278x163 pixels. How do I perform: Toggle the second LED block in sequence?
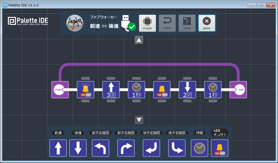(162, 90)
